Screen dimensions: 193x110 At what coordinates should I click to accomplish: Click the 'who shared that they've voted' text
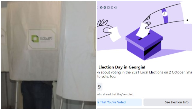point(115,94)
